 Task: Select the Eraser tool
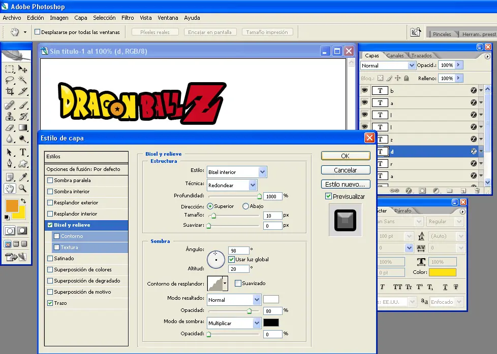tap(10, 128)
